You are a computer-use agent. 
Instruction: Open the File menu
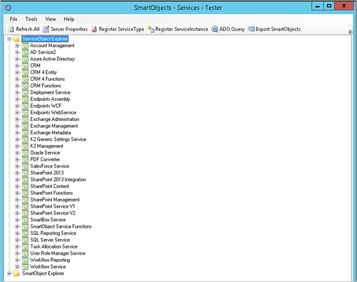point(13,19)
